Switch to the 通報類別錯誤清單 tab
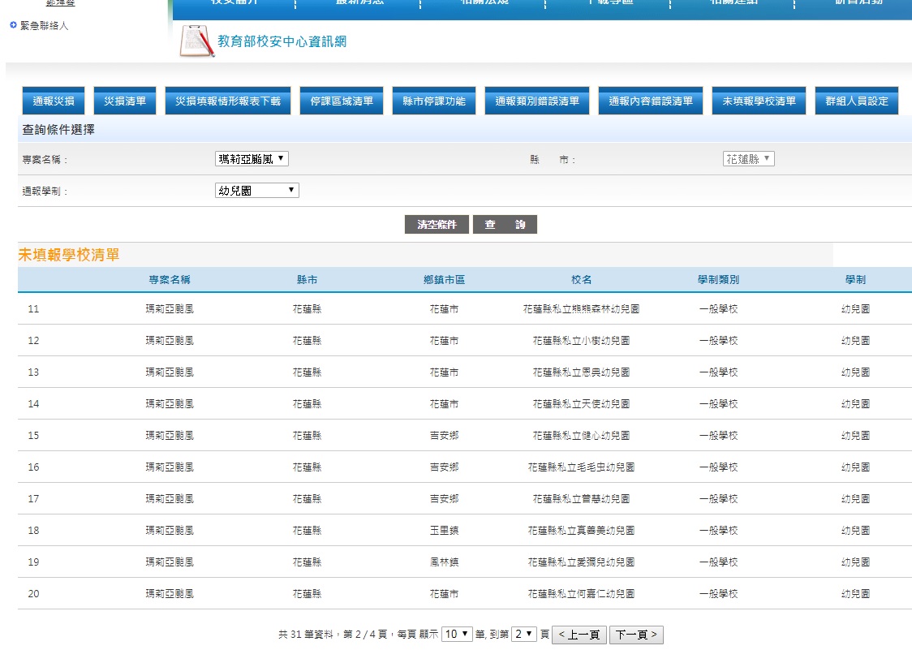 (x=537, y=101)
